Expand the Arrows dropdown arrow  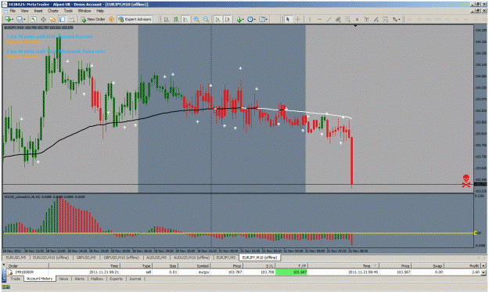tap(399, 20)
